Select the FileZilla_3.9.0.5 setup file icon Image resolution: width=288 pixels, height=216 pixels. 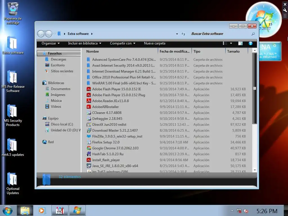[89, 136]
